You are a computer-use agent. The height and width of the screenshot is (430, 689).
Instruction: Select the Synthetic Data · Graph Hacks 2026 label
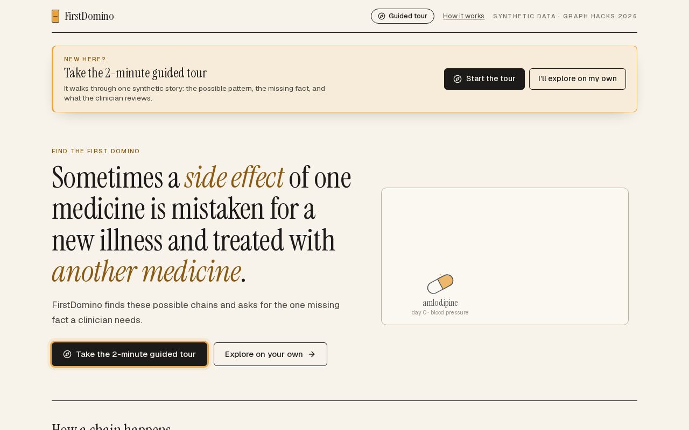click(x=565, y=16)
